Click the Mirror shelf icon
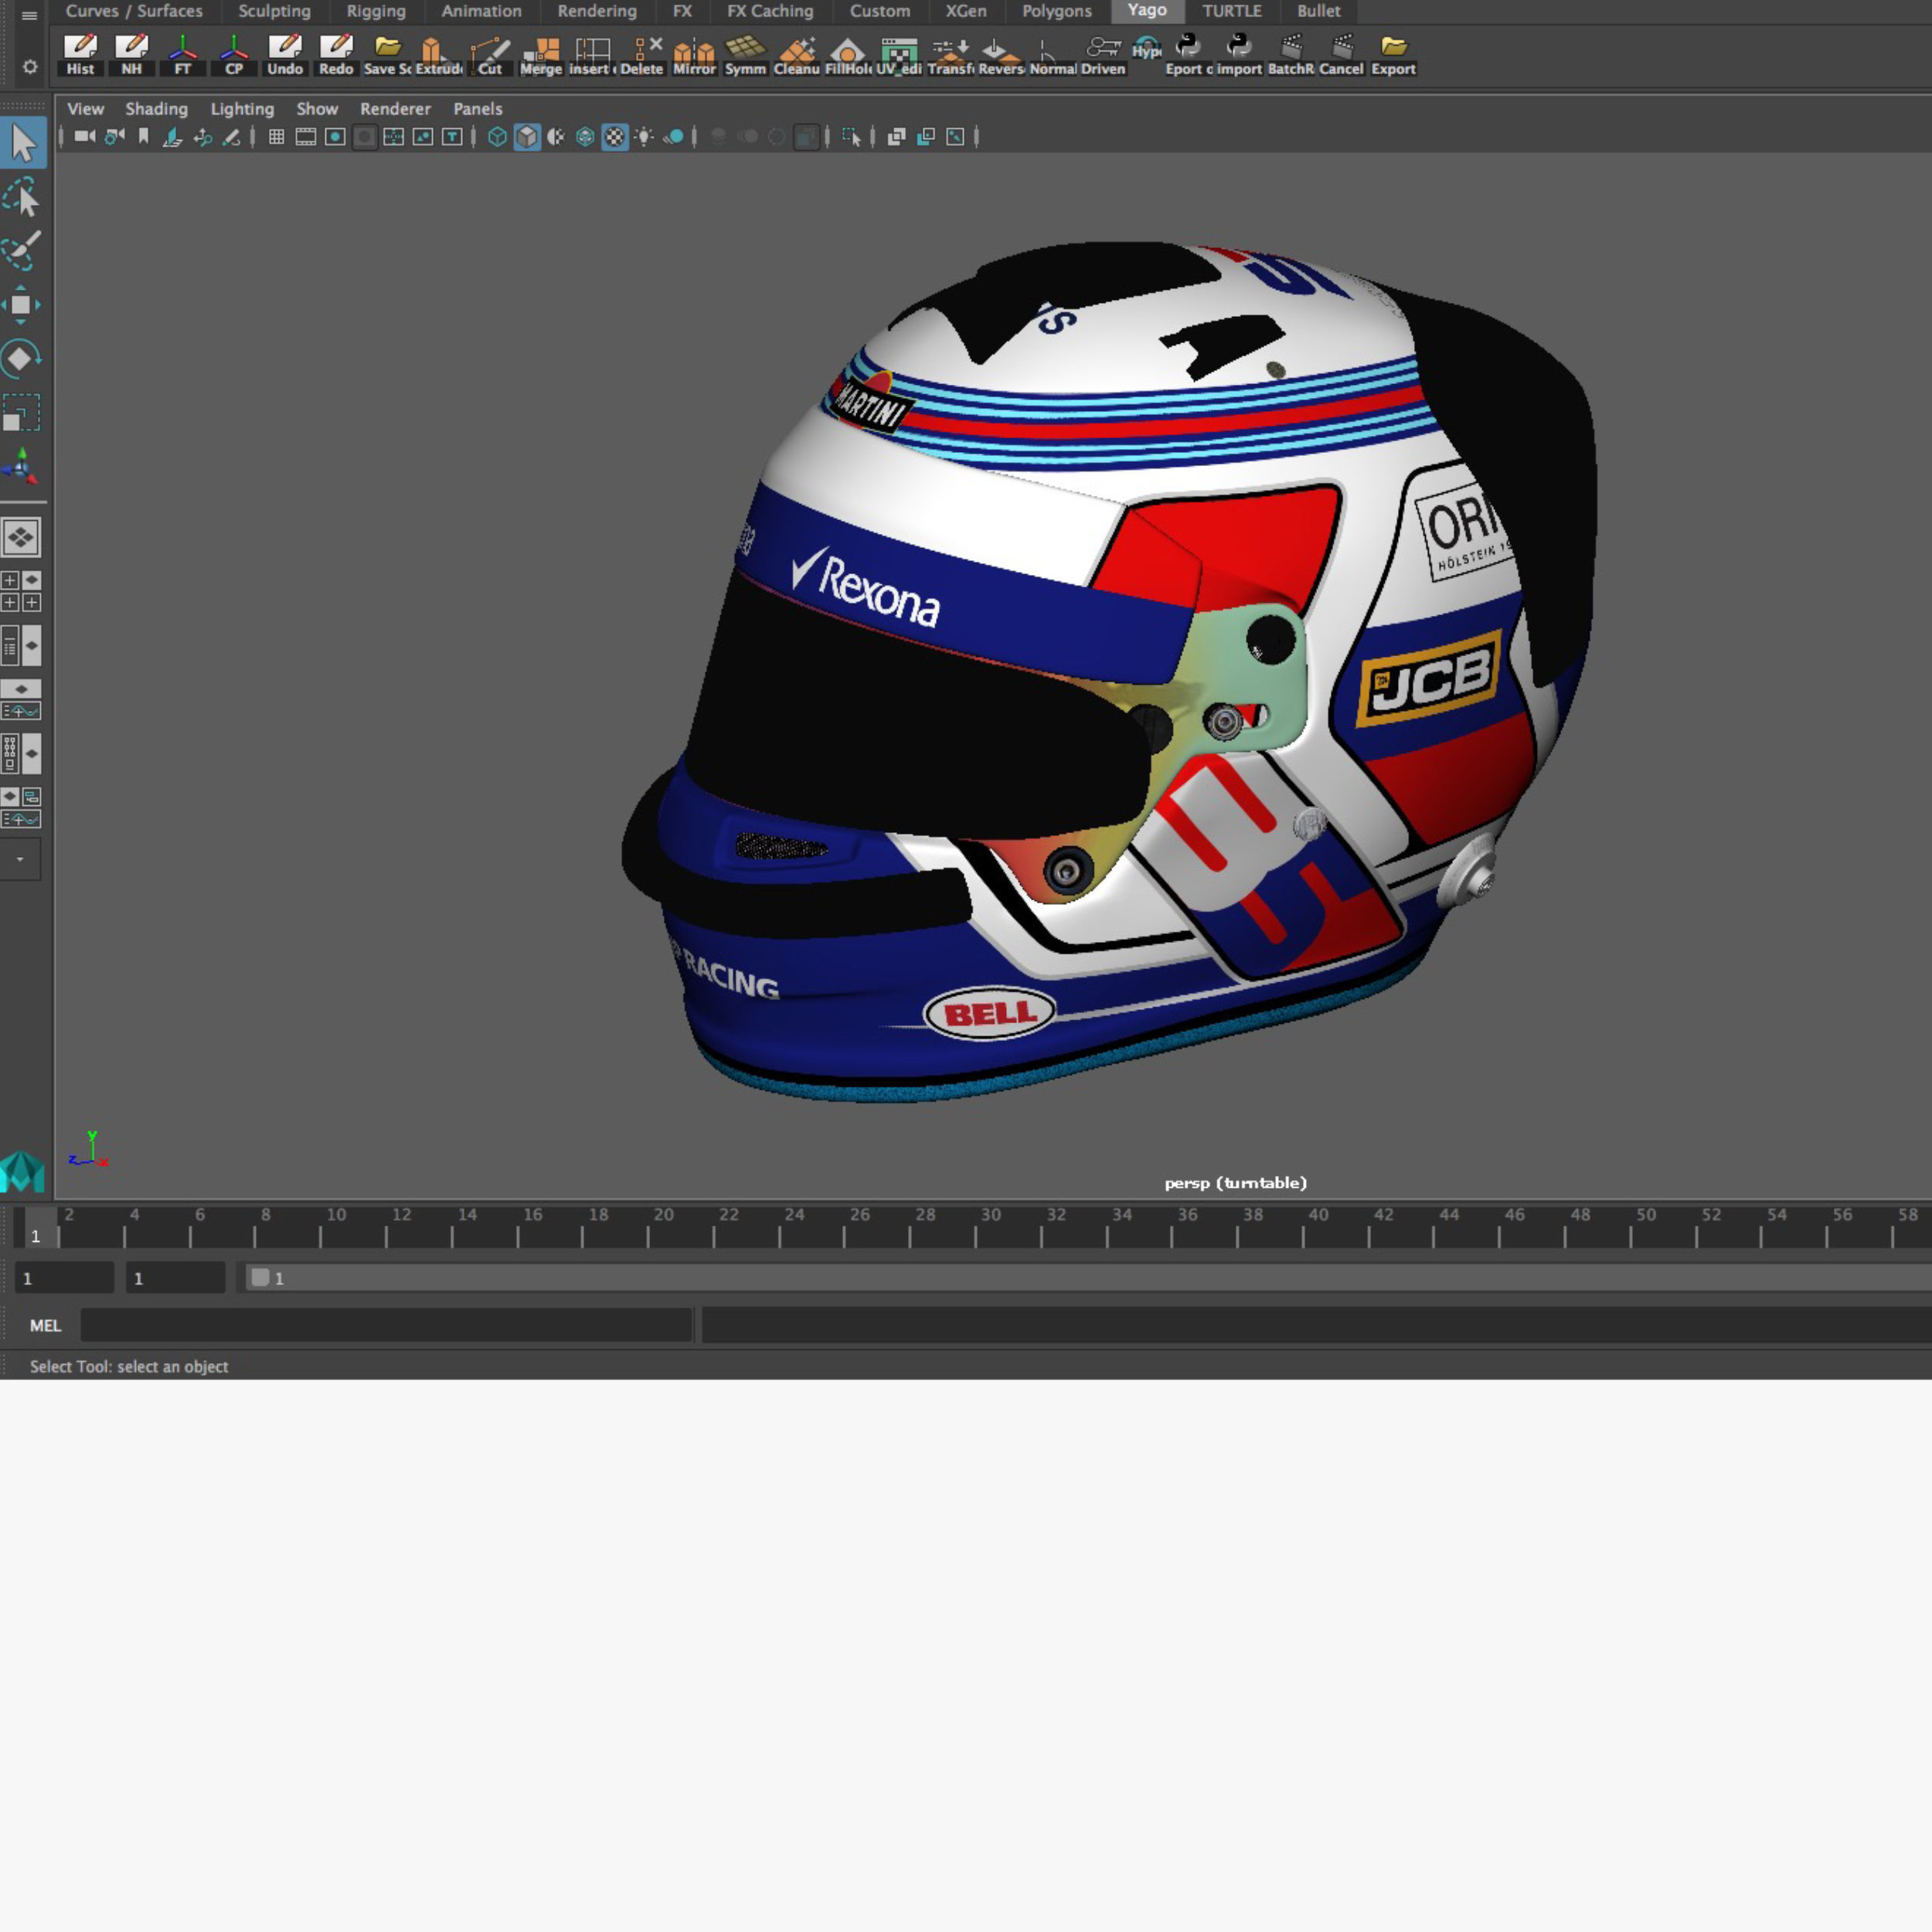The width and height of the screenshot is (1932, 1932). coord(694,55)
